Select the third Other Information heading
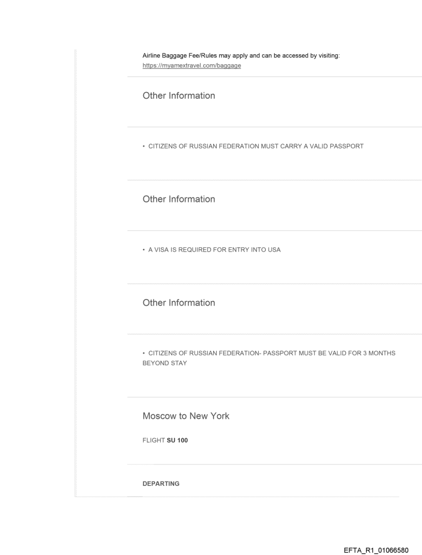The height and width of the screenshot is (555, 422). coord(179,303)
